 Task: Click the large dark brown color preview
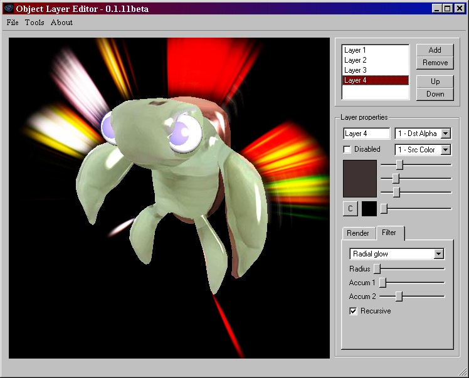360,179
